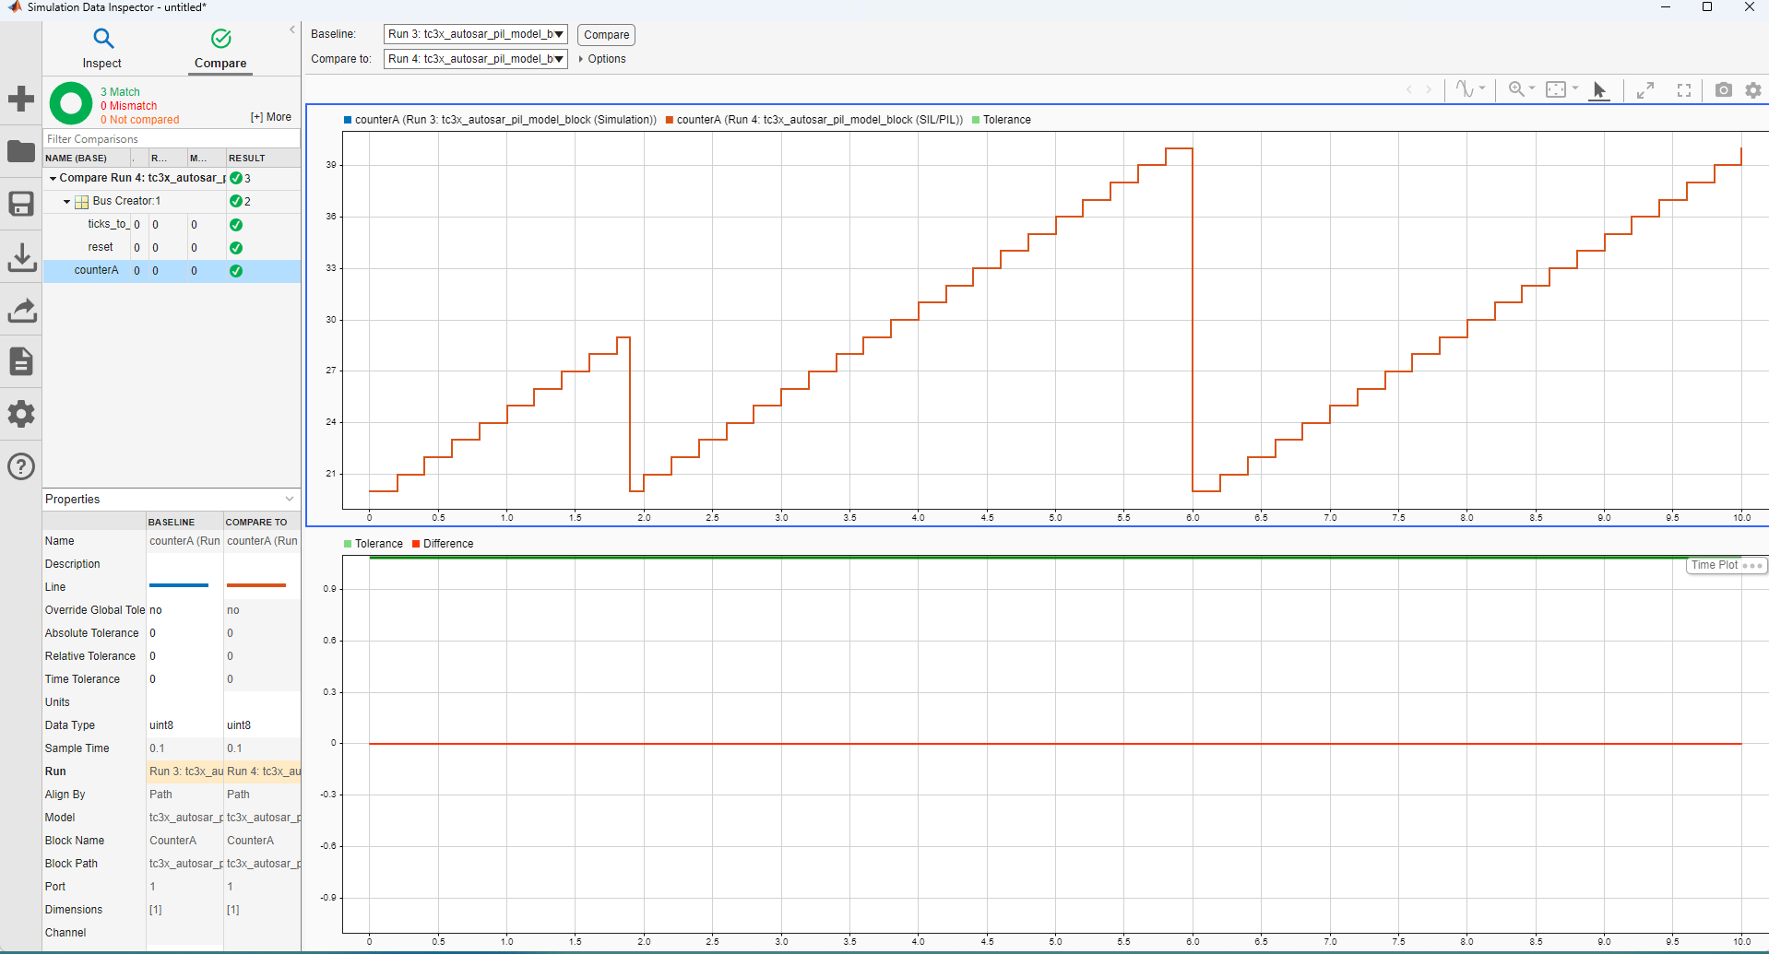
Task: Activate the zoom magnifier tool
Action: 1517,89
